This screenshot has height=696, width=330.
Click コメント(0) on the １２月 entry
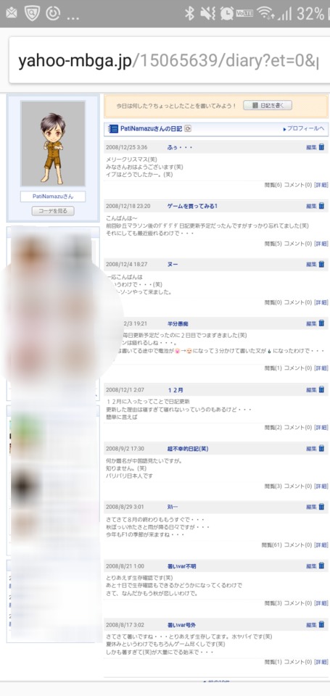click(298, 428)
